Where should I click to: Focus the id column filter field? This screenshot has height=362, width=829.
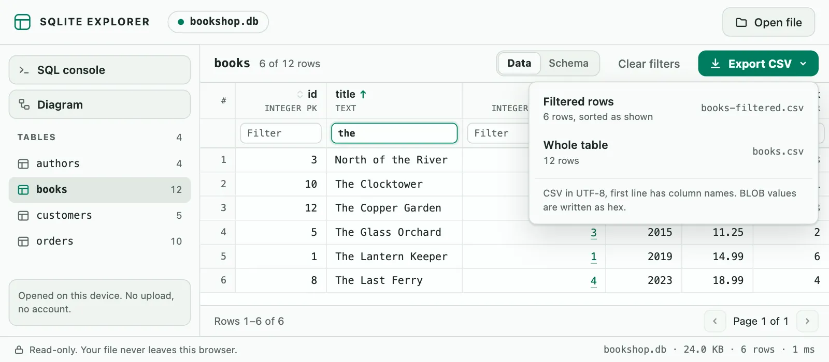pyautogui.click(x=281, y=133)
